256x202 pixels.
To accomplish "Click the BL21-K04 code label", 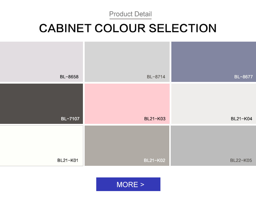I will 241,119.
